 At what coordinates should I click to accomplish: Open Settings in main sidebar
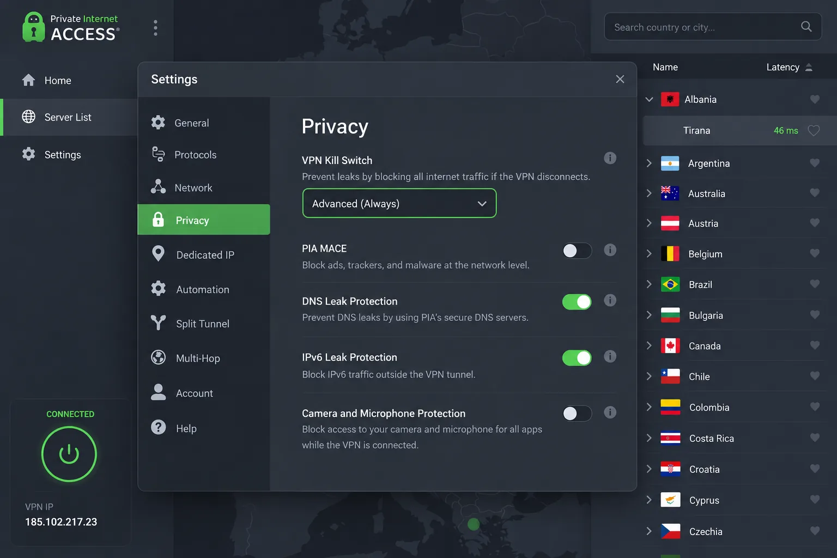tap(69, 154)
